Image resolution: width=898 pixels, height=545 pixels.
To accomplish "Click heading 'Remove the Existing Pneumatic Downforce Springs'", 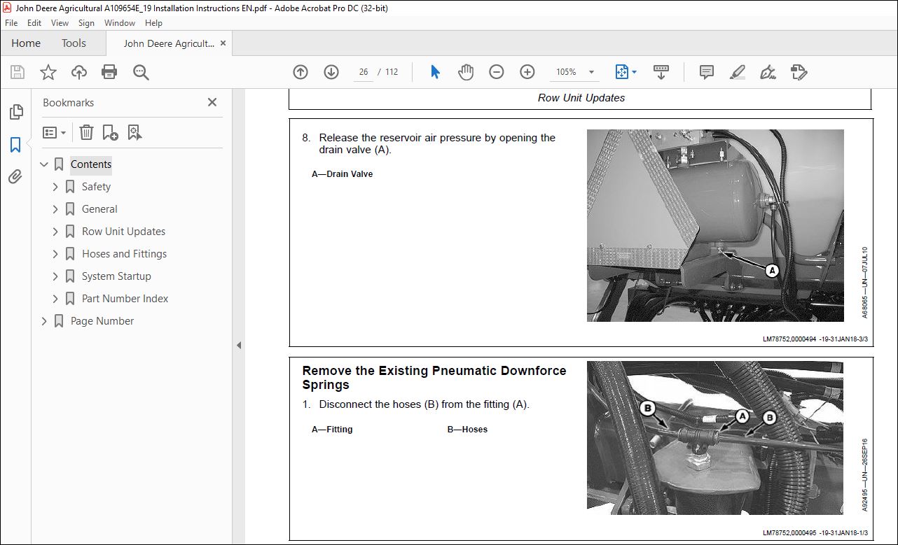I will [434, 378].
